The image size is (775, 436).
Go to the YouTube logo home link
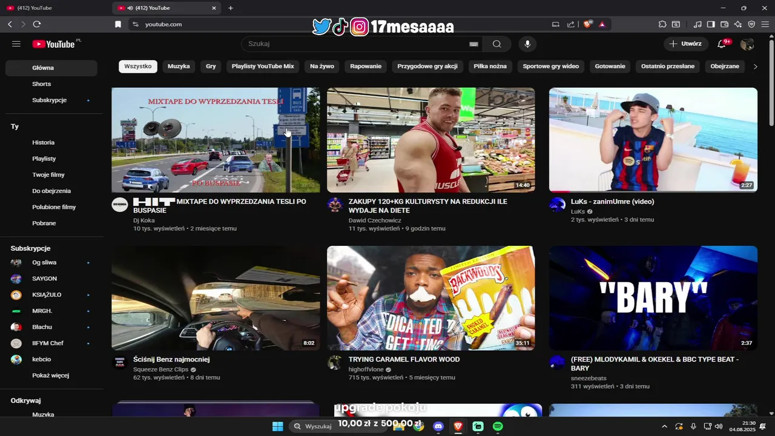[54, 44]
